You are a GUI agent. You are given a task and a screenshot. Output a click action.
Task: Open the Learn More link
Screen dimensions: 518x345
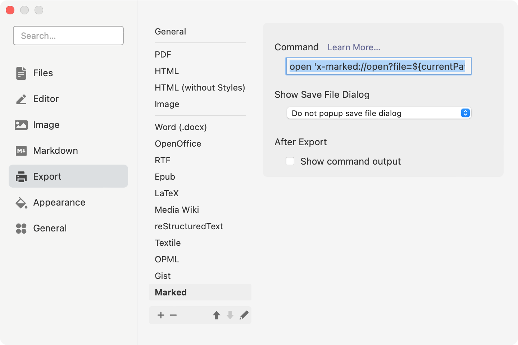pyautogui.click(x=354, y=47)
